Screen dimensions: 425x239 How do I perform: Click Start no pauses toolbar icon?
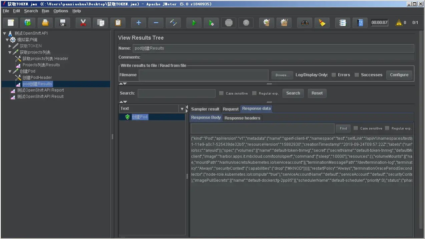(211, 23)
